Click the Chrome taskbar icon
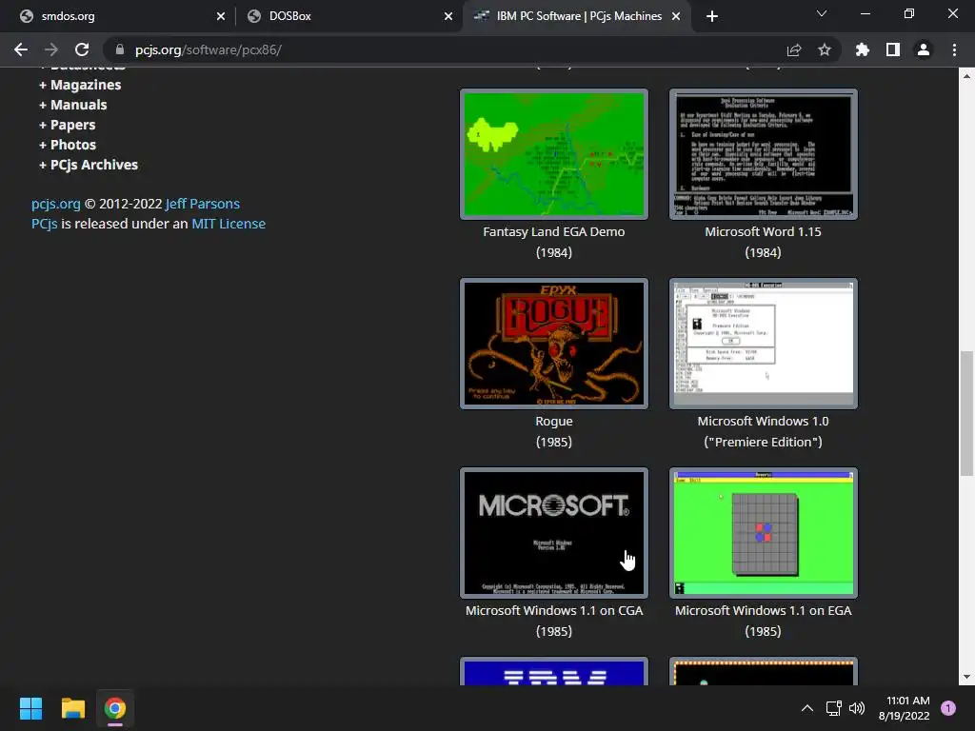This screenshot has height=731, width=975. pos(115,708)
